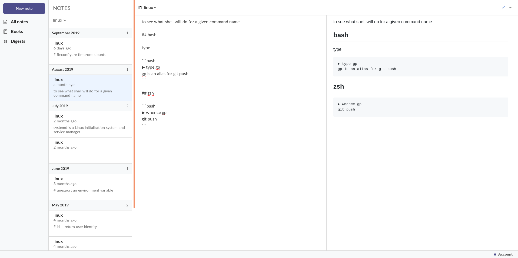Expand the linux book filter dropdown
This screenshot has height=258, width=518.
tap(60, 20)
